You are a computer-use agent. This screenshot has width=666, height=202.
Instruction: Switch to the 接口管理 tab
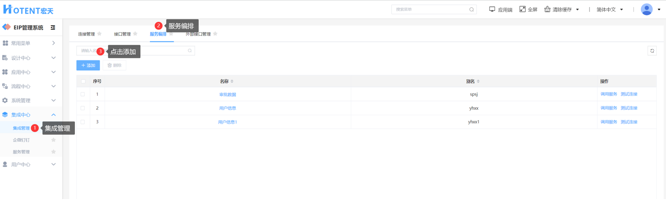122,34
